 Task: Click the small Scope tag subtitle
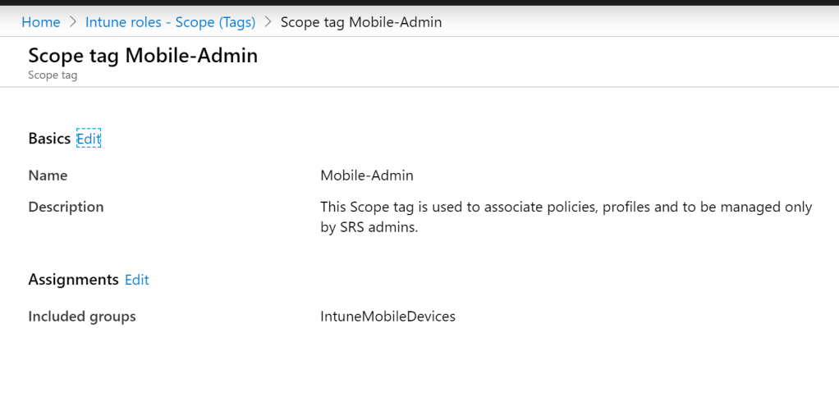pyautogui.click(x=53, y=75)
